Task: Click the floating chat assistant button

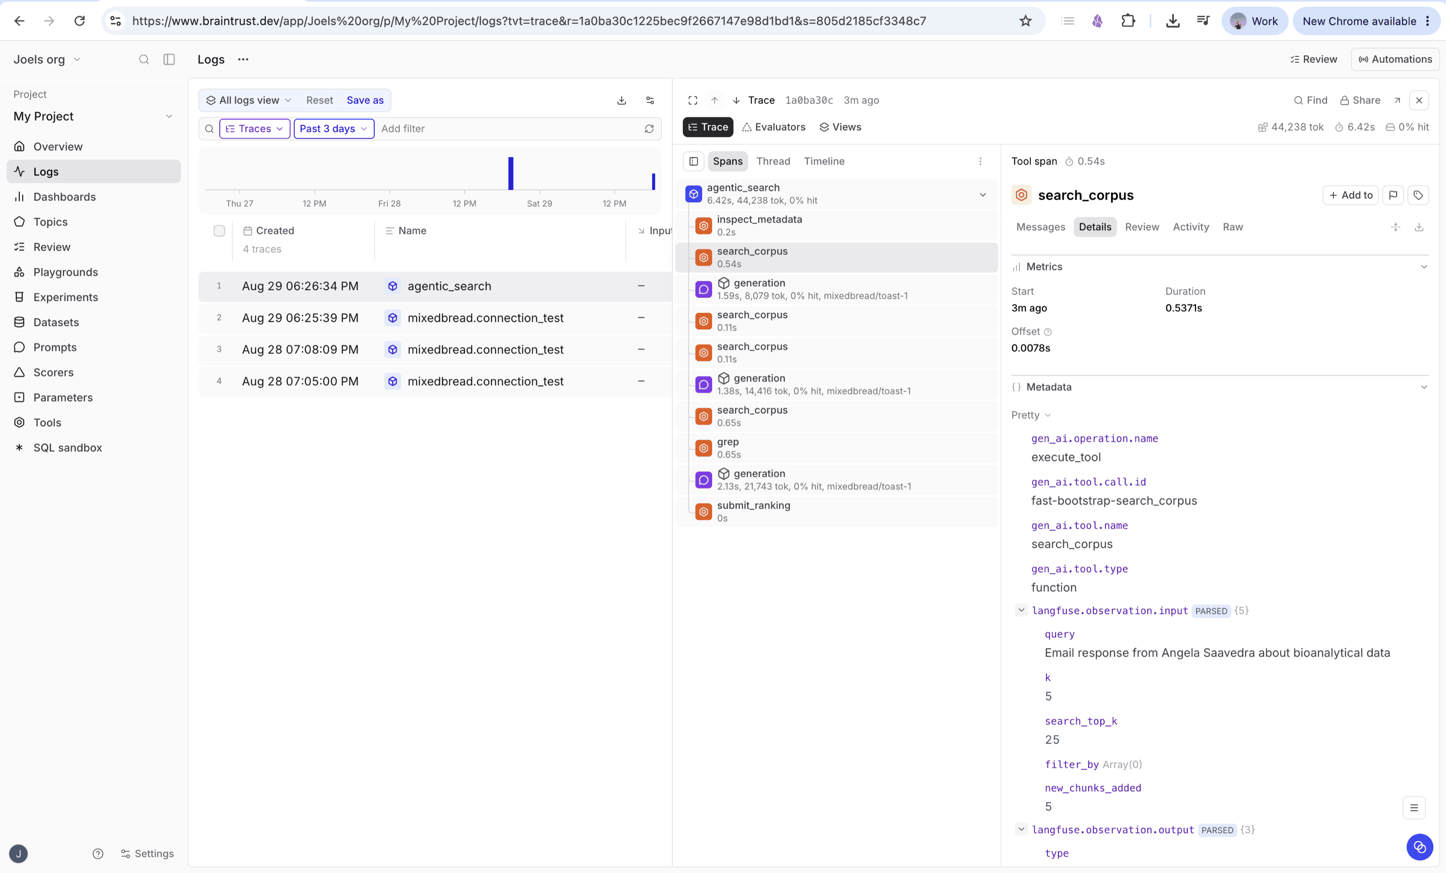Action: point(1420,847)
